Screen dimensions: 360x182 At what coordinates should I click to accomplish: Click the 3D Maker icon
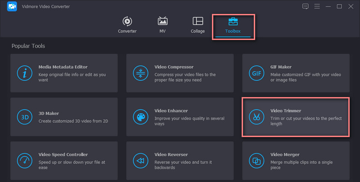[24, 117]
